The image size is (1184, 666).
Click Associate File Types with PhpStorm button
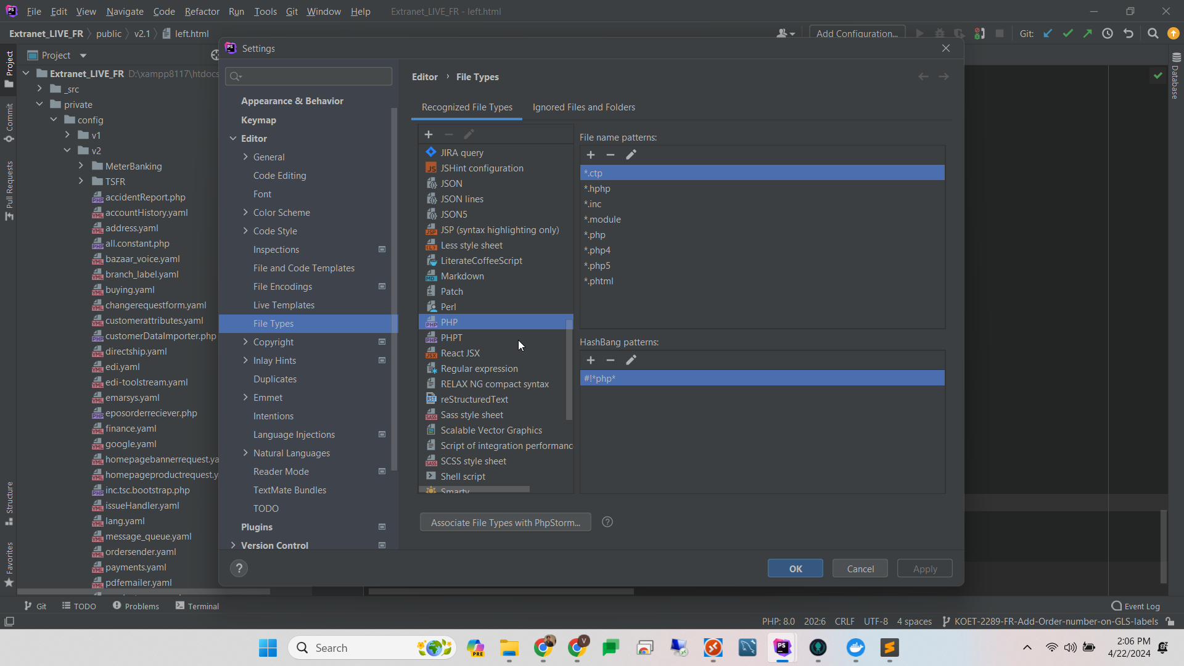tap(505, 522)
